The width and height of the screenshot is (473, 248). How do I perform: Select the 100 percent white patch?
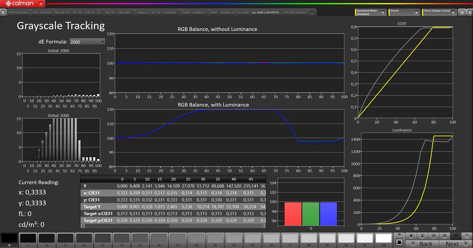tap(383, 240)
